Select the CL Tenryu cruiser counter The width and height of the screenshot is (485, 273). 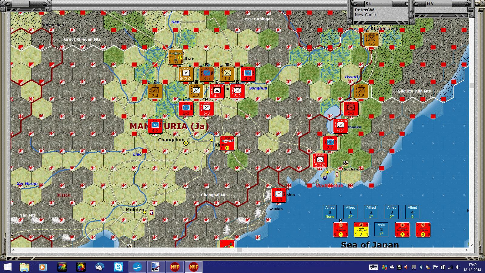423,230
